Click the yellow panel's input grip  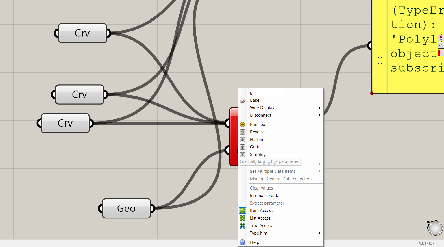pos(370,45)
